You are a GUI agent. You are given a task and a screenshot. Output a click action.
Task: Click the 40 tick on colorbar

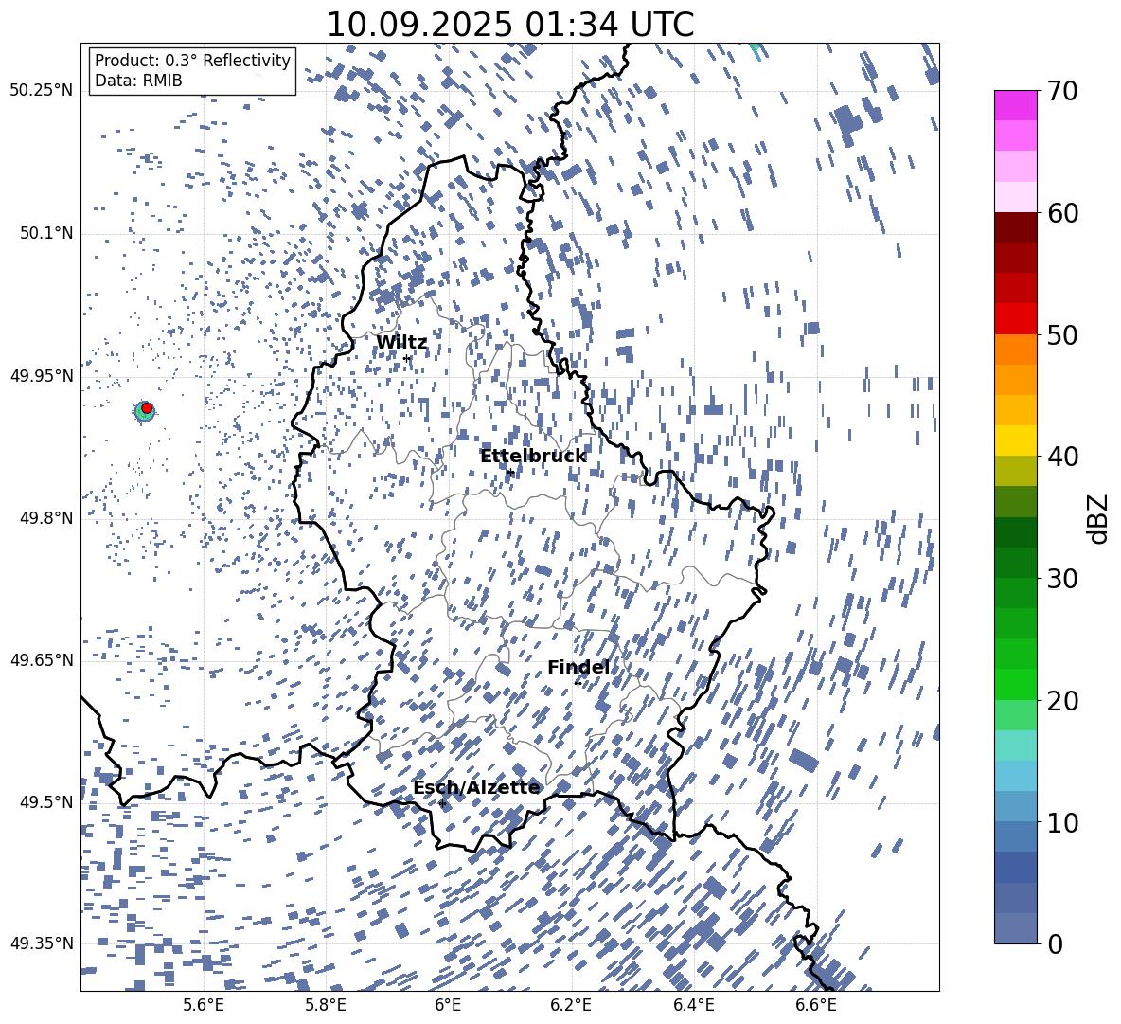tap(1062, 457)
